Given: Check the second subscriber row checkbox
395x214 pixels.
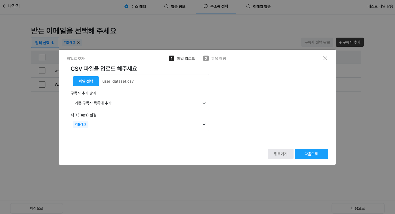Looking at the screenshot, I should click(x=42, y=84).
